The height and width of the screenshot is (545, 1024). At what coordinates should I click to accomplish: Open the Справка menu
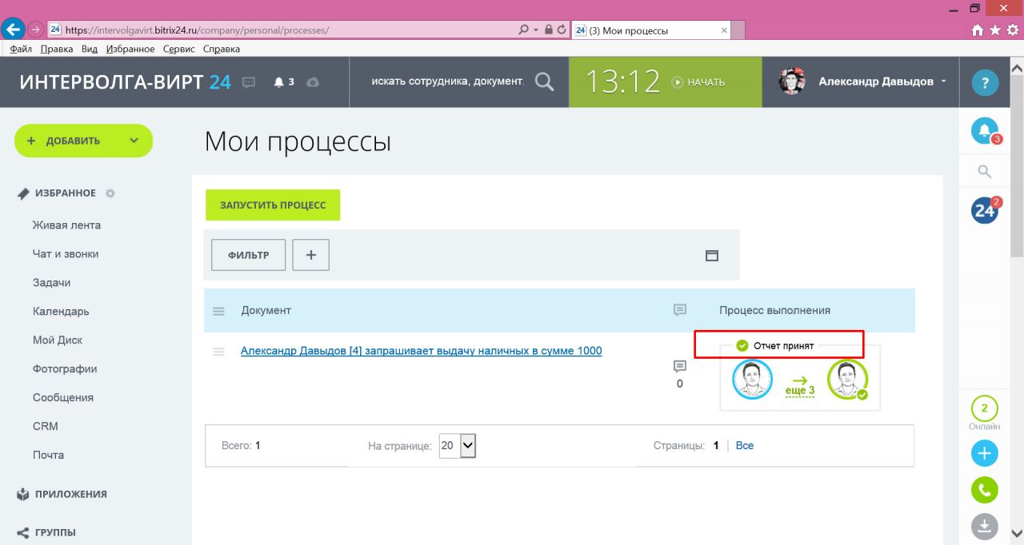coord(222,49)
